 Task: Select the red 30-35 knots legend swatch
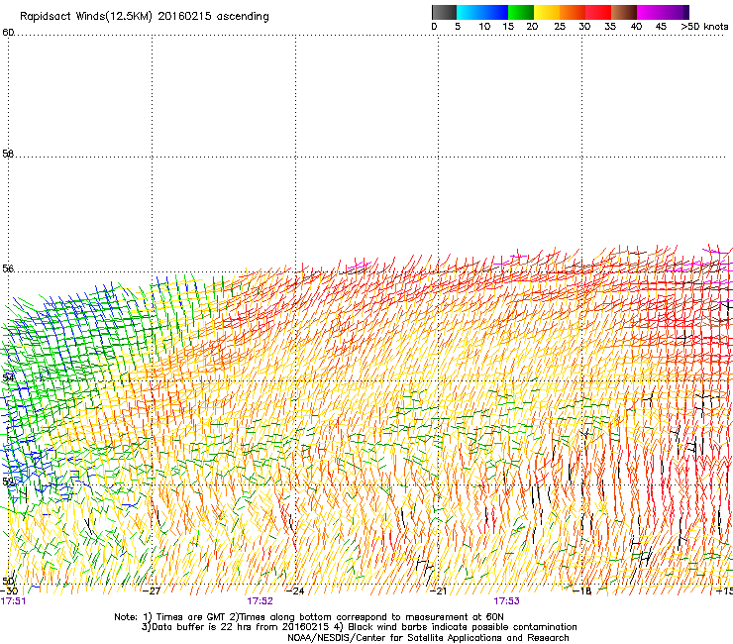598,12
